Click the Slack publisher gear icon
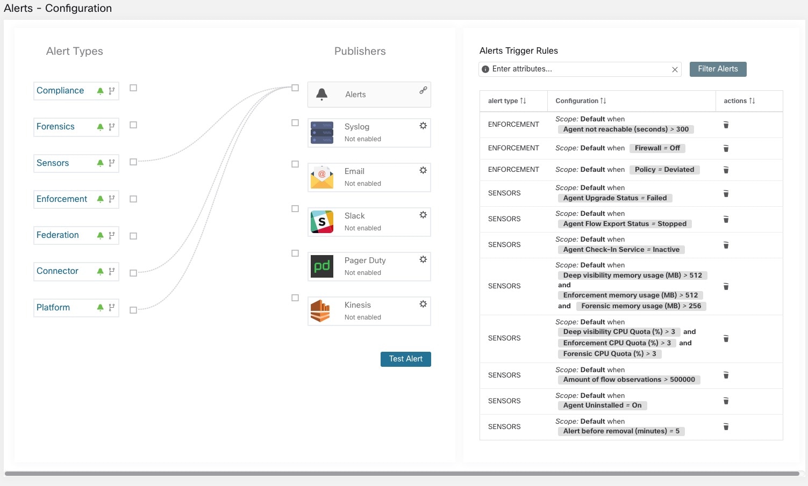This screenshot has width=808, height=486. click(x=423, y=214)
